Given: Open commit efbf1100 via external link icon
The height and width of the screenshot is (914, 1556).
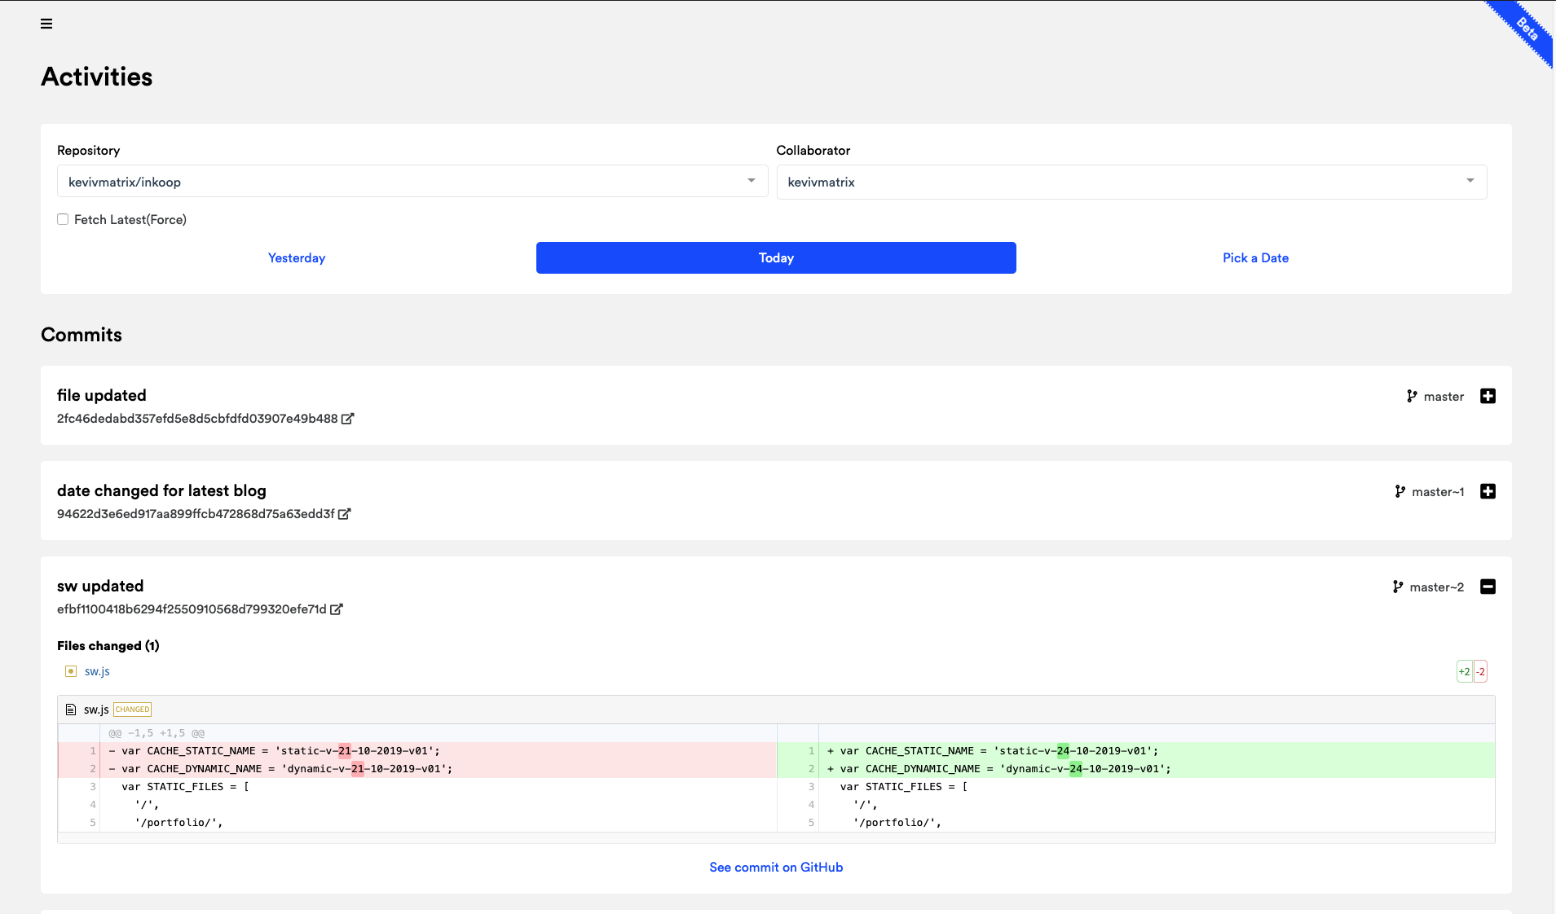Looking at the screenshot, I should [337, 609].
